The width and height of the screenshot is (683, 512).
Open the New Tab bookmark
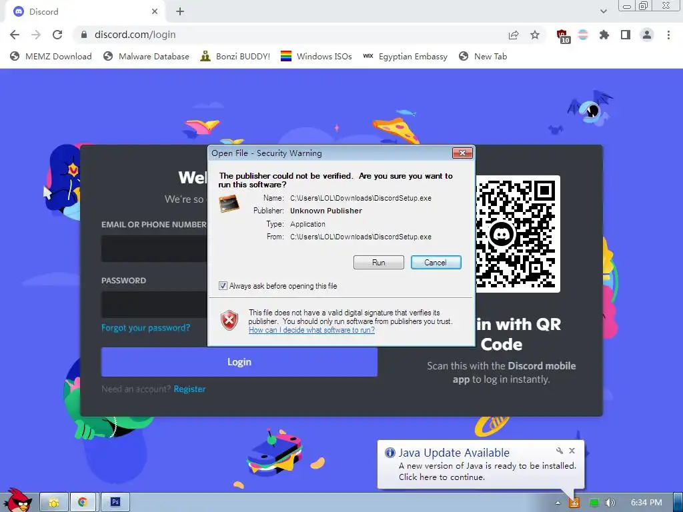click(483, 56)
